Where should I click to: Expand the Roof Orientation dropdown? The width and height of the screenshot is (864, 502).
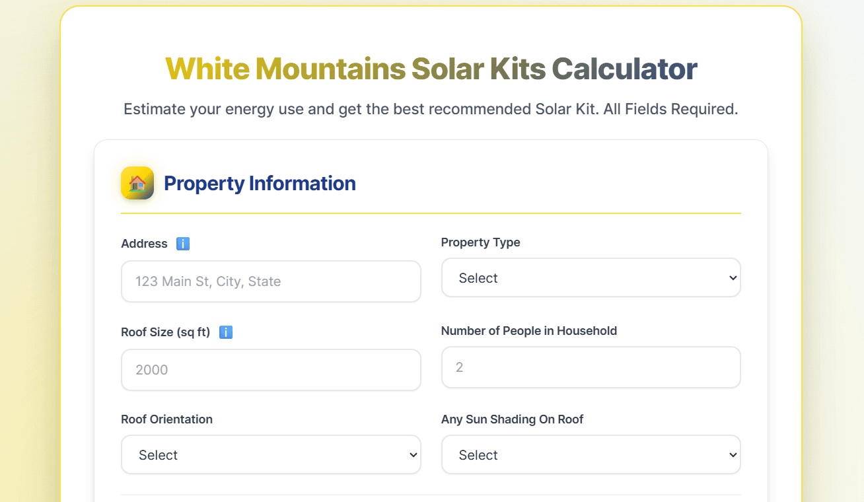(271, 455)
